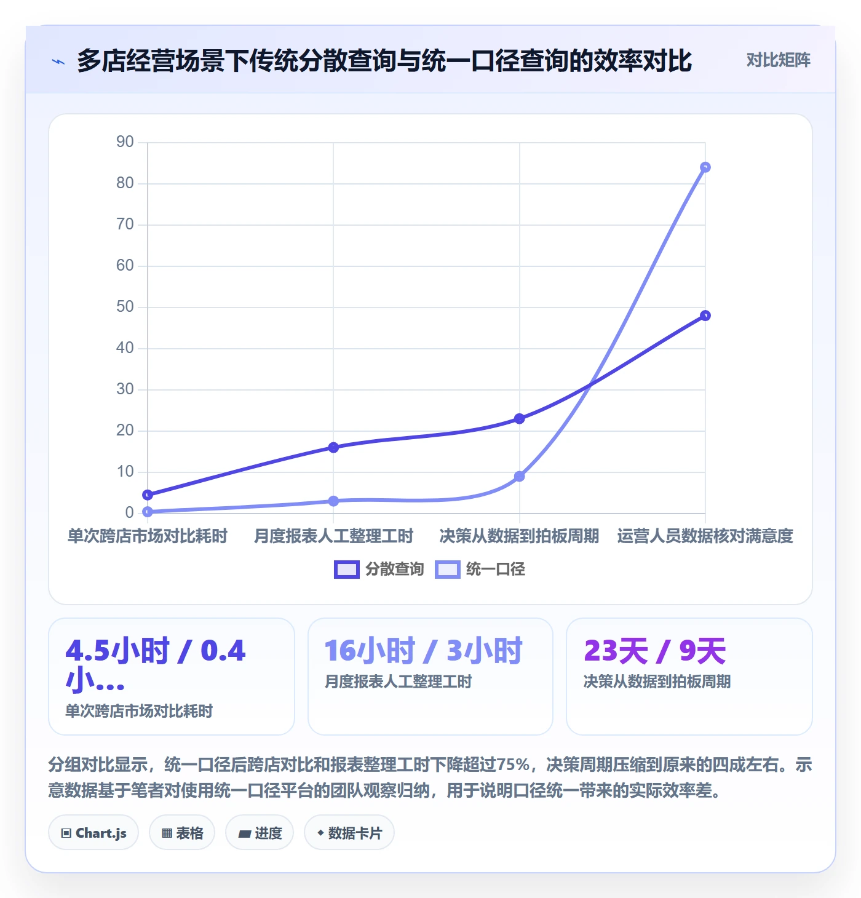
Task: Click the y-axis tick label 20
Action: (125, 431)
